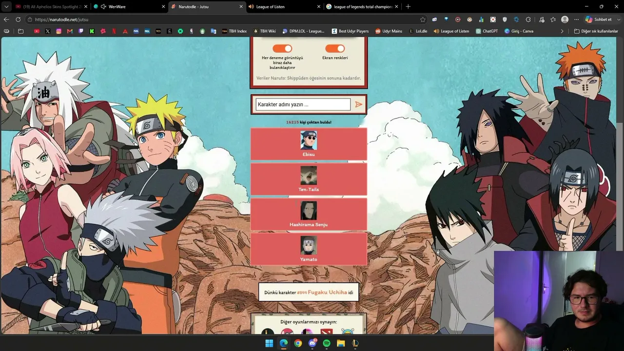Expand the tab search dropdown arrow
624x351 pixels.
6,7
